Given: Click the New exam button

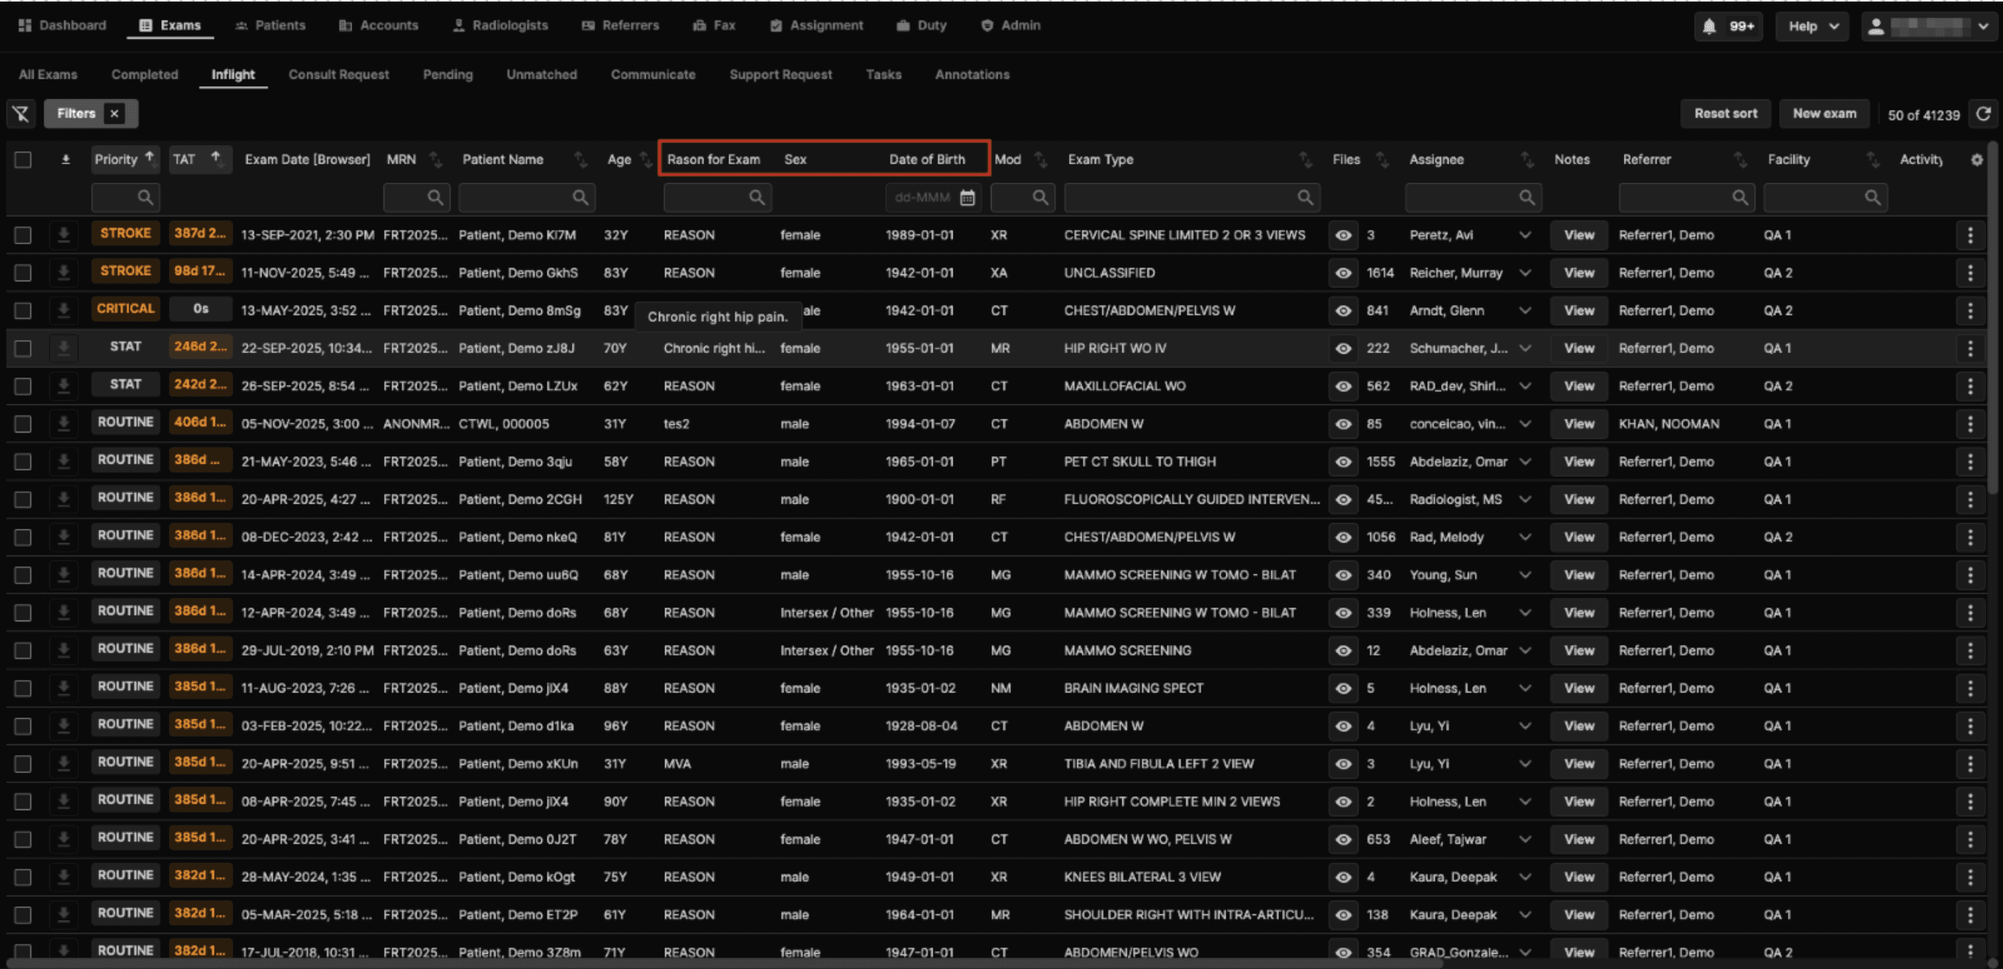Looking at the screenshot, I should 1824,113.
